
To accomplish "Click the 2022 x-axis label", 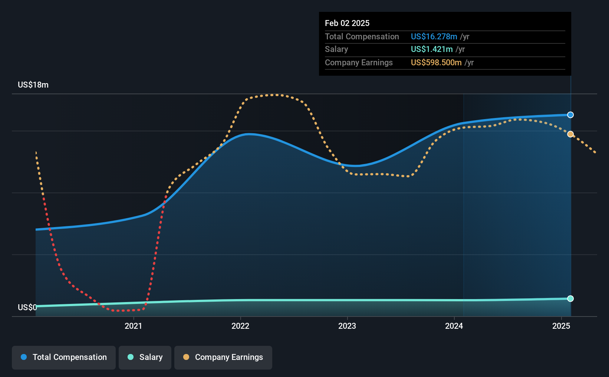I will click(240, 326).
